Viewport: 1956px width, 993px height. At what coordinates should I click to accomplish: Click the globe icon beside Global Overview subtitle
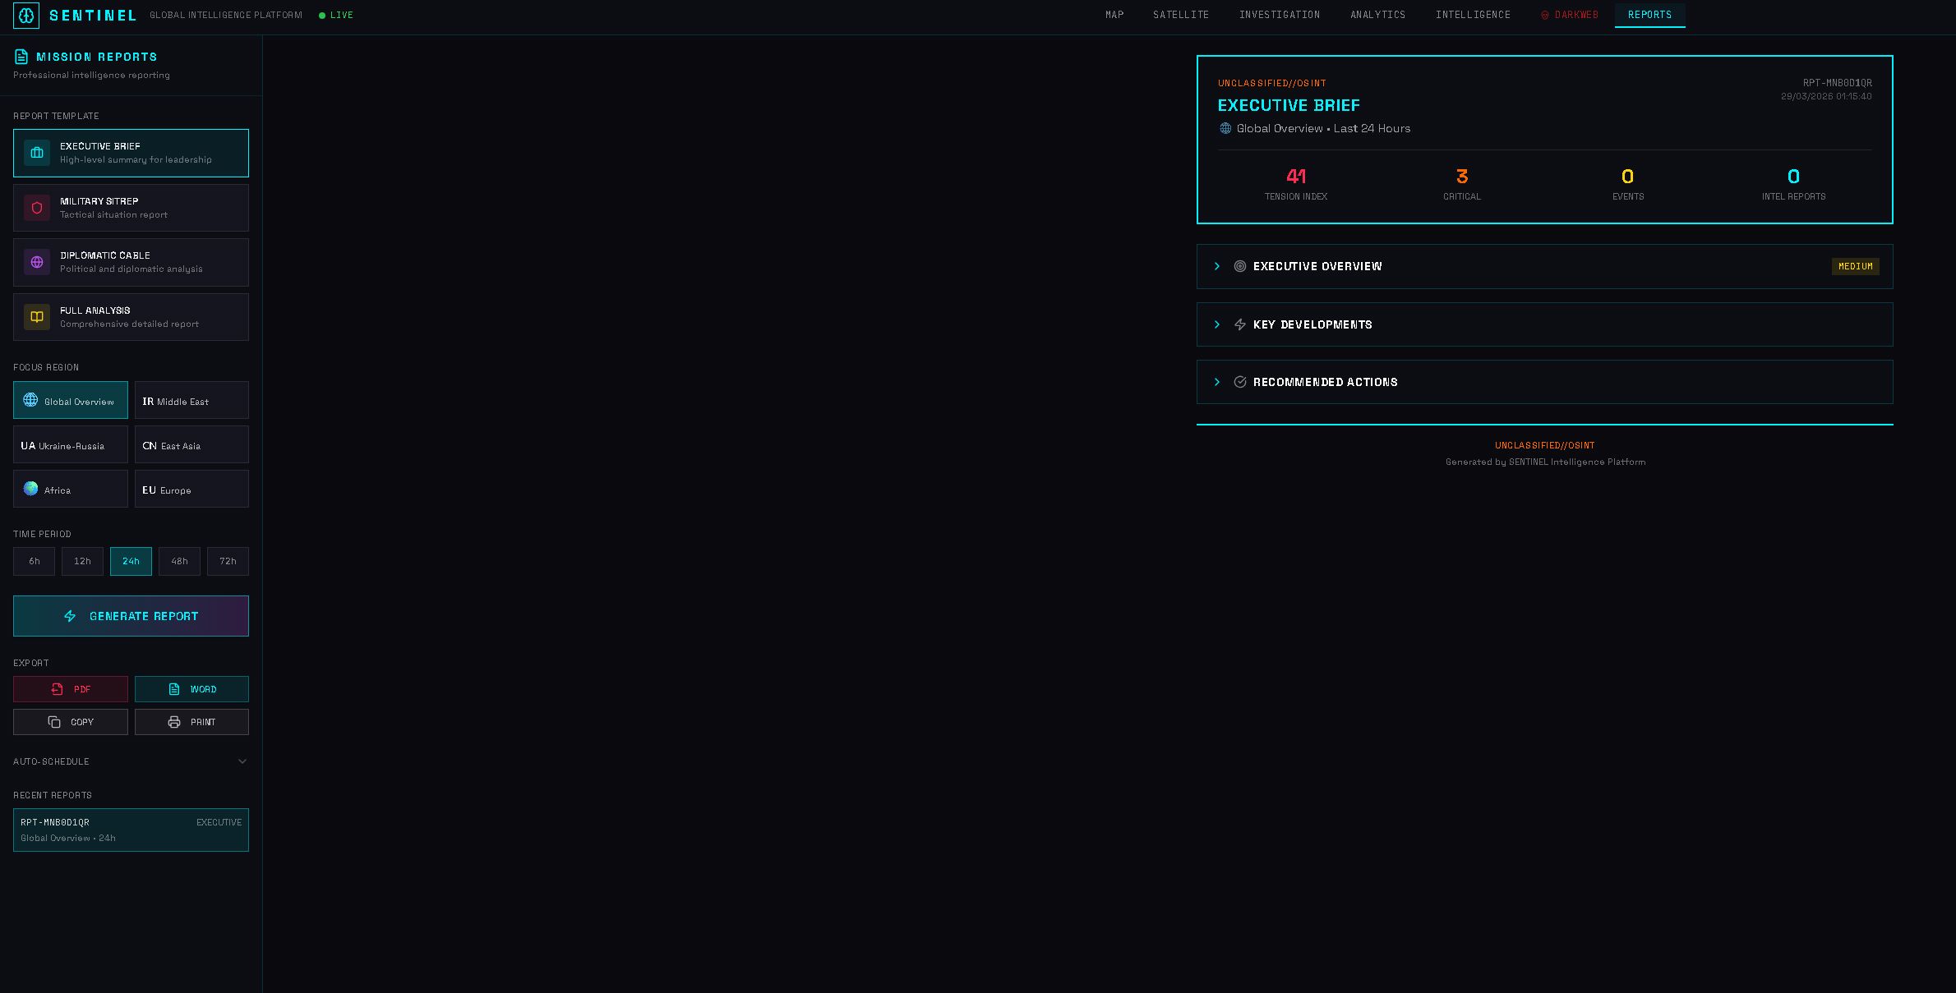point(1225,128)
